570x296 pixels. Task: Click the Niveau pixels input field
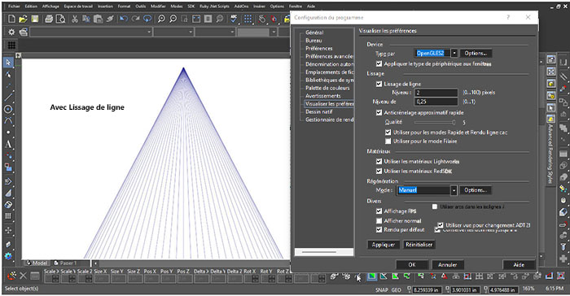tap(436, 93)
